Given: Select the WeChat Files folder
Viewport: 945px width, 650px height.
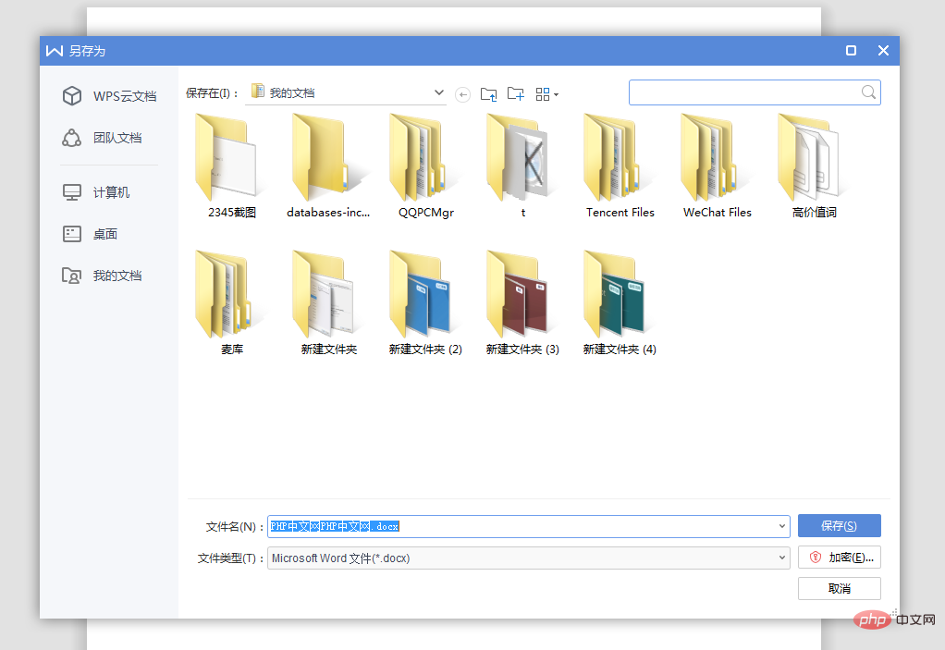Looking at the screenshot, I should click(718, 166).
